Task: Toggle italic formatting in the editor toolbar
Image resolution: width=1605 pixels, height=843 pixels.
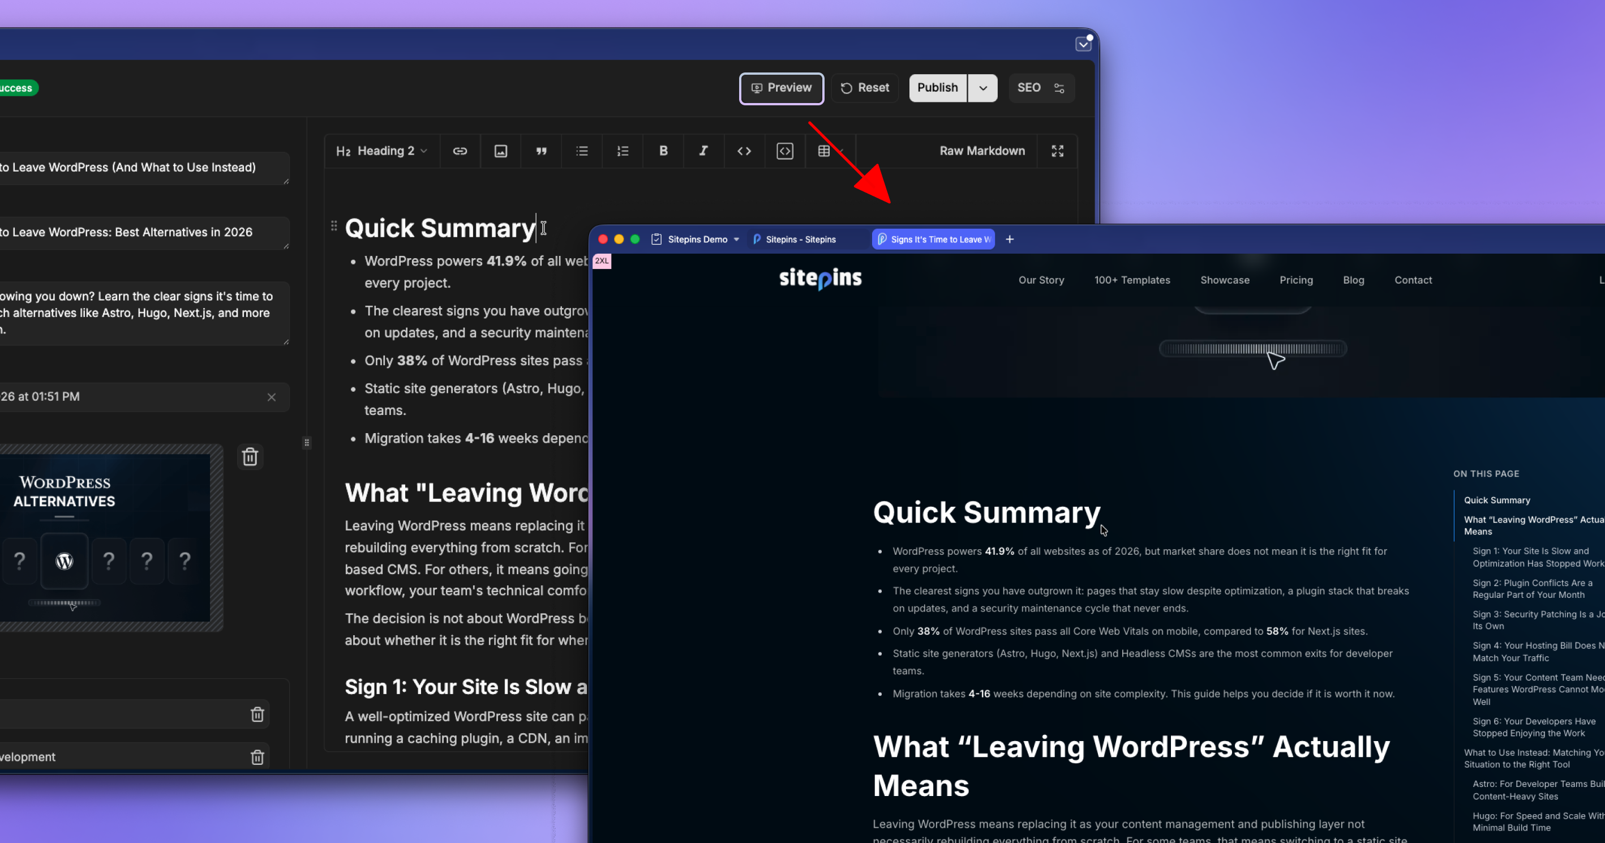Action: coord(703,151)
